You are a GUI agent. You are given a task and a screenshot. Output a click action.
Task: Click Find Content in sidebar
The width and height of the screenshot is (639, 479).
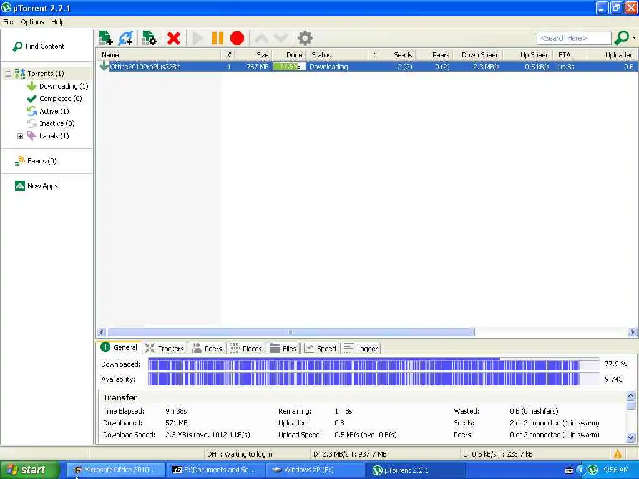tap(39, 46)
